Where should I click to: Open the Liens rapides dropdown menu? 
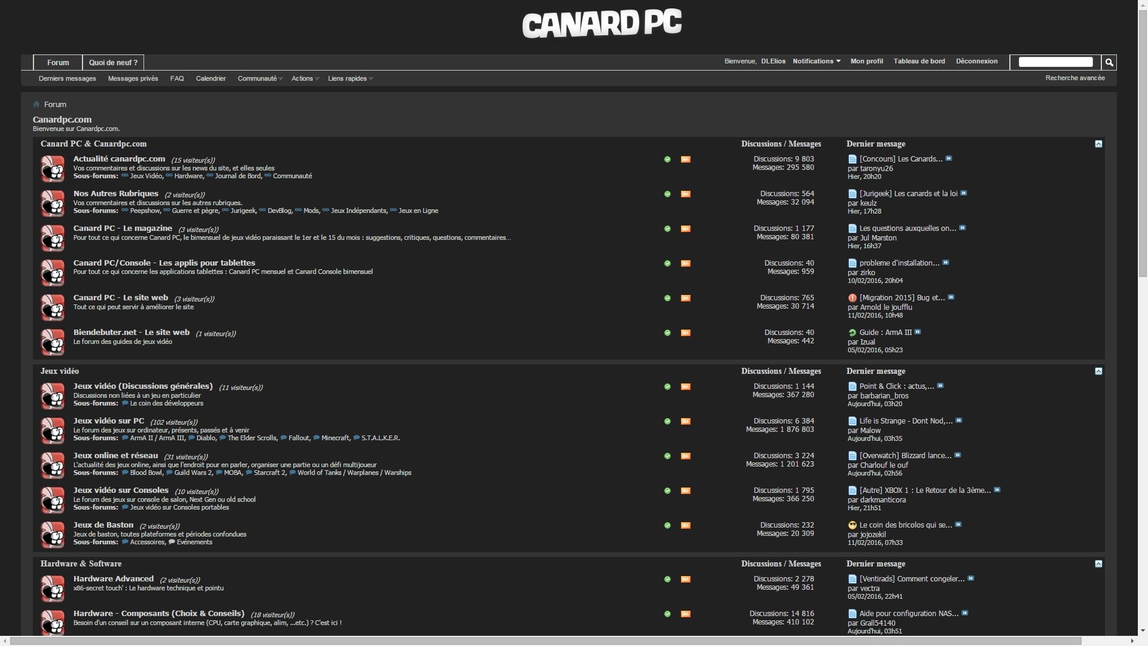[x=350, y=78]
